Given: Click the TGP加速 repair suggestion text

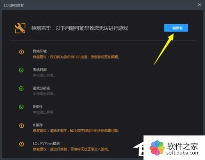Looking at the screenshot, I should point(76,57).
